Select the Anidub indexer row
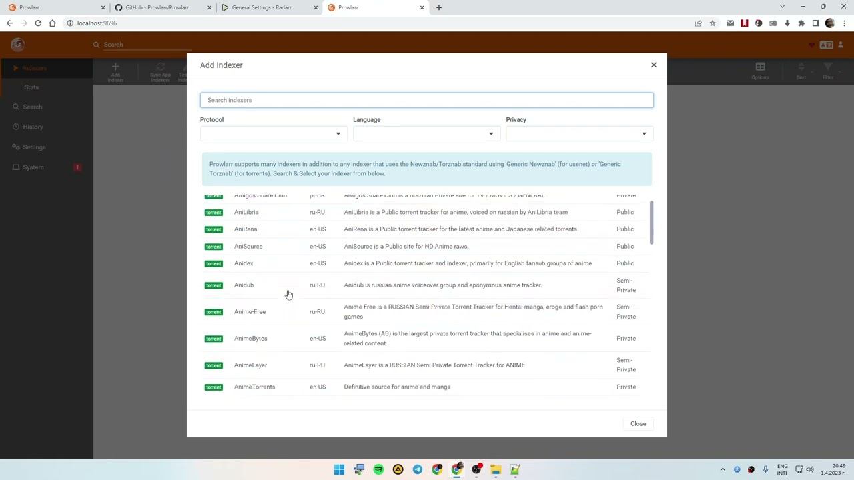The image size is (854, 480). point(426,285)
